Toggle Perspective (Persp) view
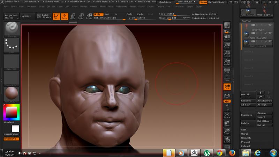The width and height of the screenshot is (279, 157). pyautogui.click(x=227, y=70)
